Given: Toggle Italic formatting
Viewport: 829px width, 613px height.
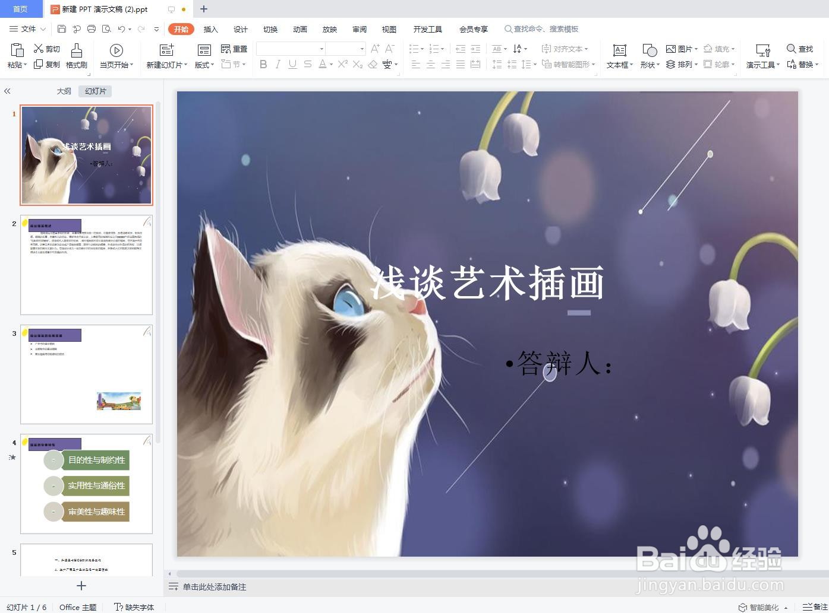Looking at the screenshot, I should (x=278, y=64).
